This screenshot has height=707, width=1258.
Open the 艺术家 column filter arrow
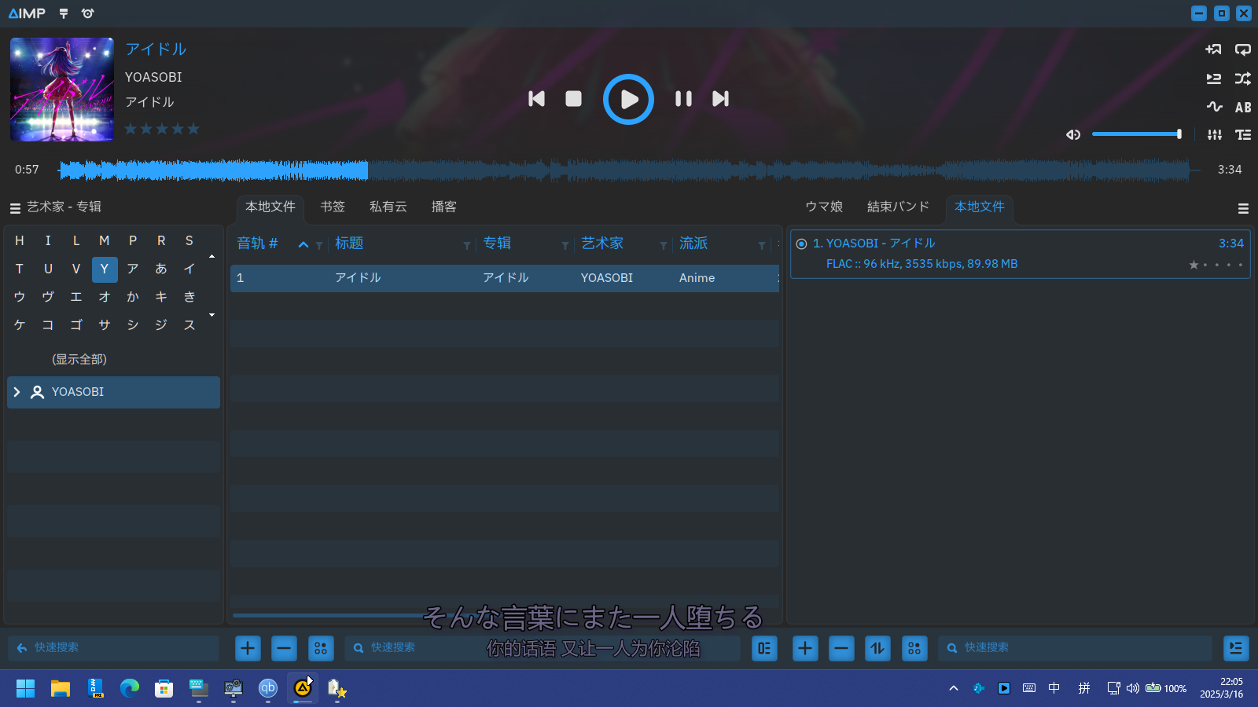tap(664, 246)
